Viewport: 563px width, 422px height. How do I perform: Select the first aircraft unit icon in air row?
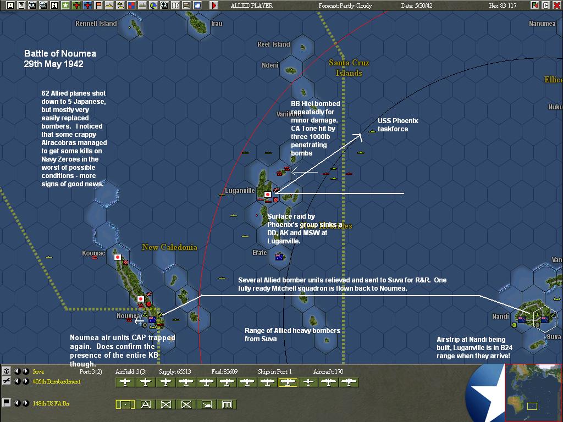click(x=125, y=382)
